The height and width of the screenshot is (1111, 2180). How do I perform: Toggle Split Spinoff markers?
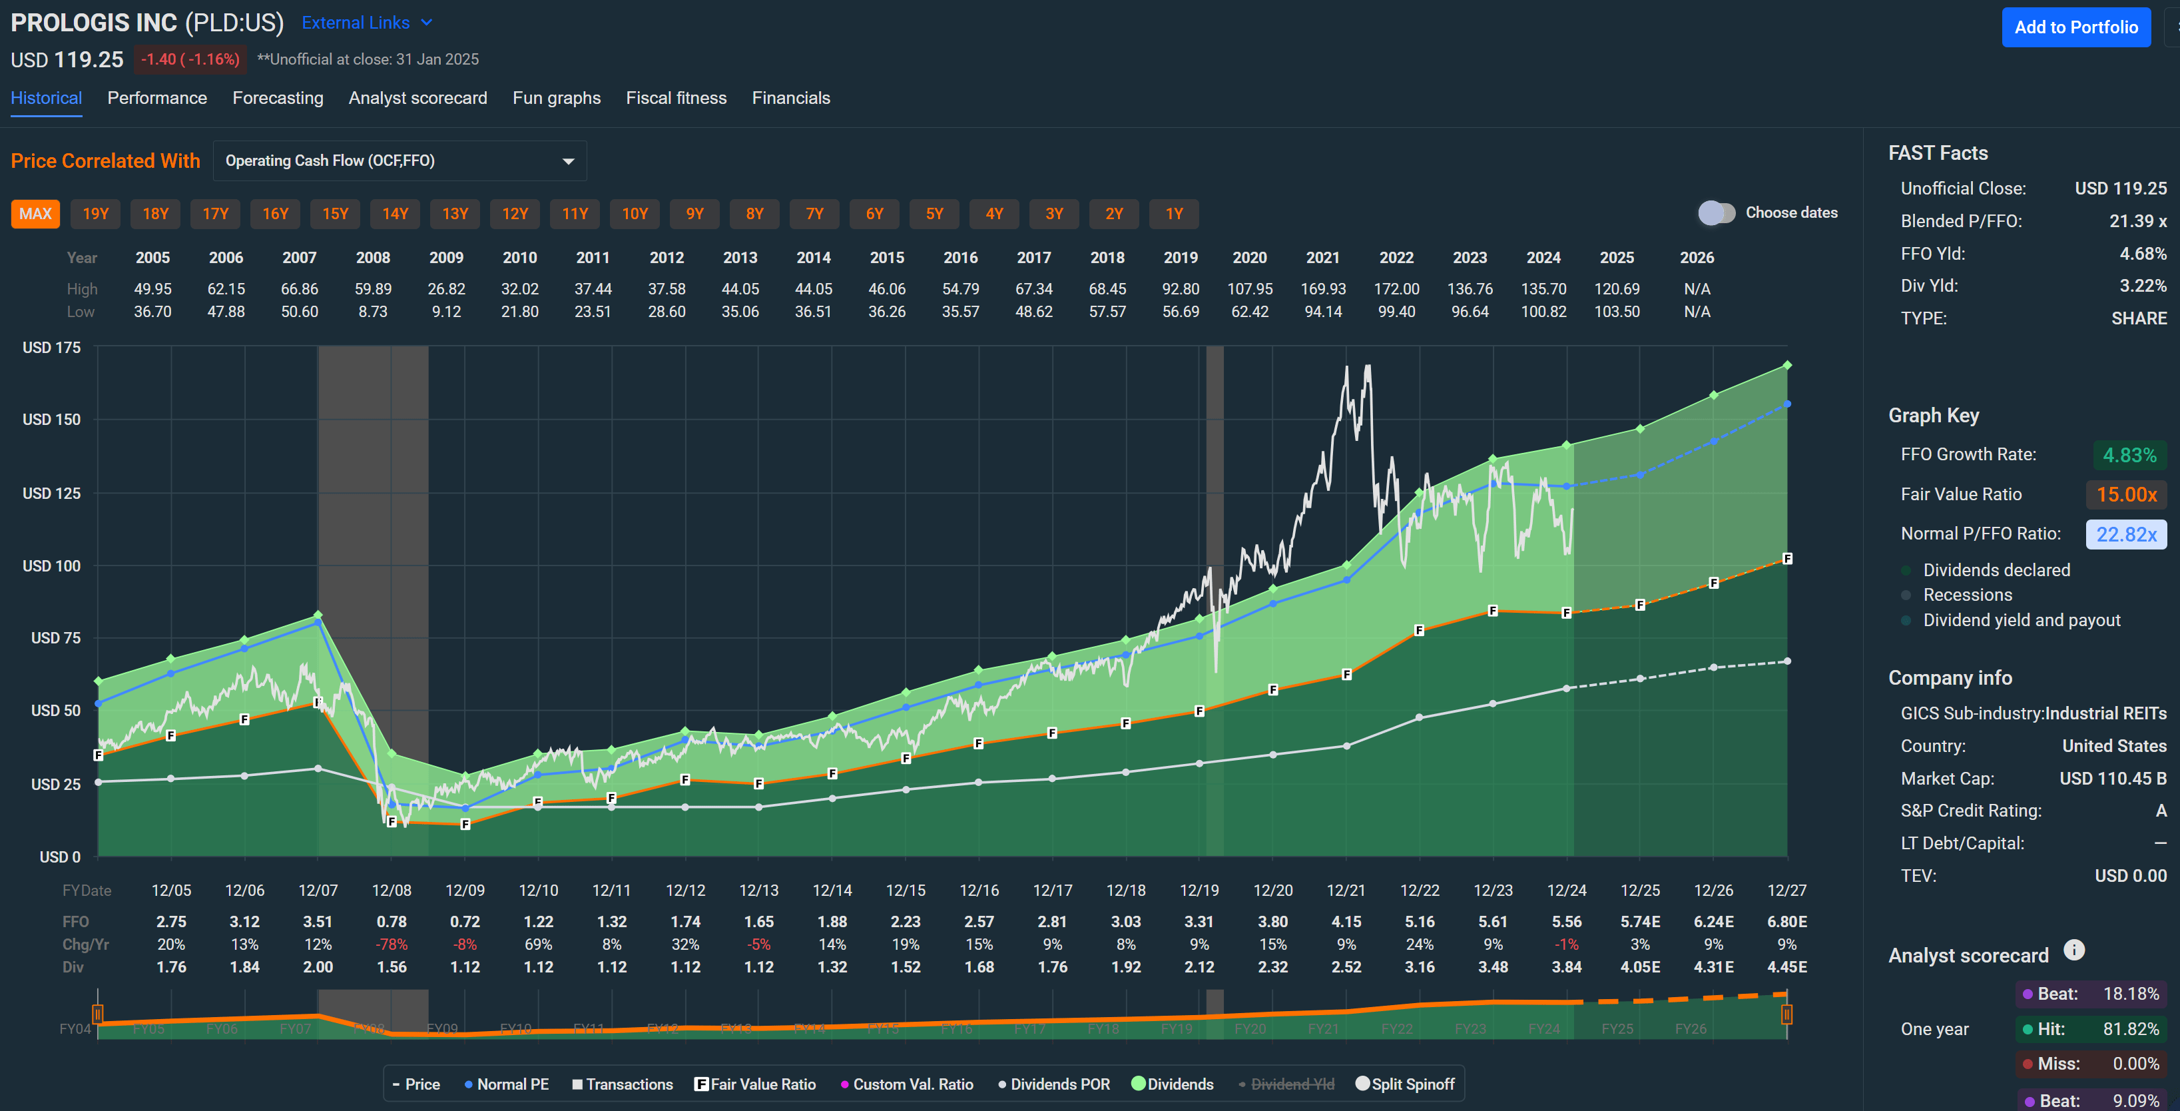pyautogui.click(x=1405, y=1084)
